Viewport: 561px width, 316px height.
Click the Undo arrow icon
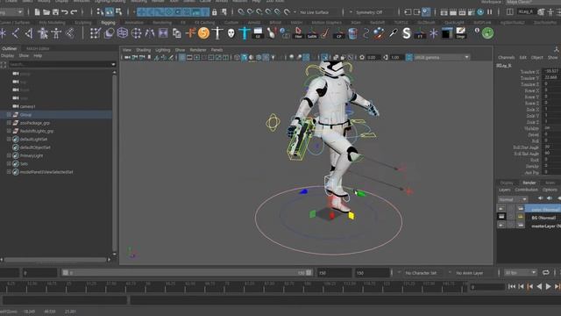(x=65, y=12)
